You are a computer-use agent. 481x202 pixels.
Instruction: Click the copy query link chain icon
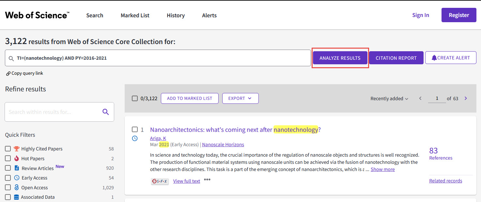(8, 73)
